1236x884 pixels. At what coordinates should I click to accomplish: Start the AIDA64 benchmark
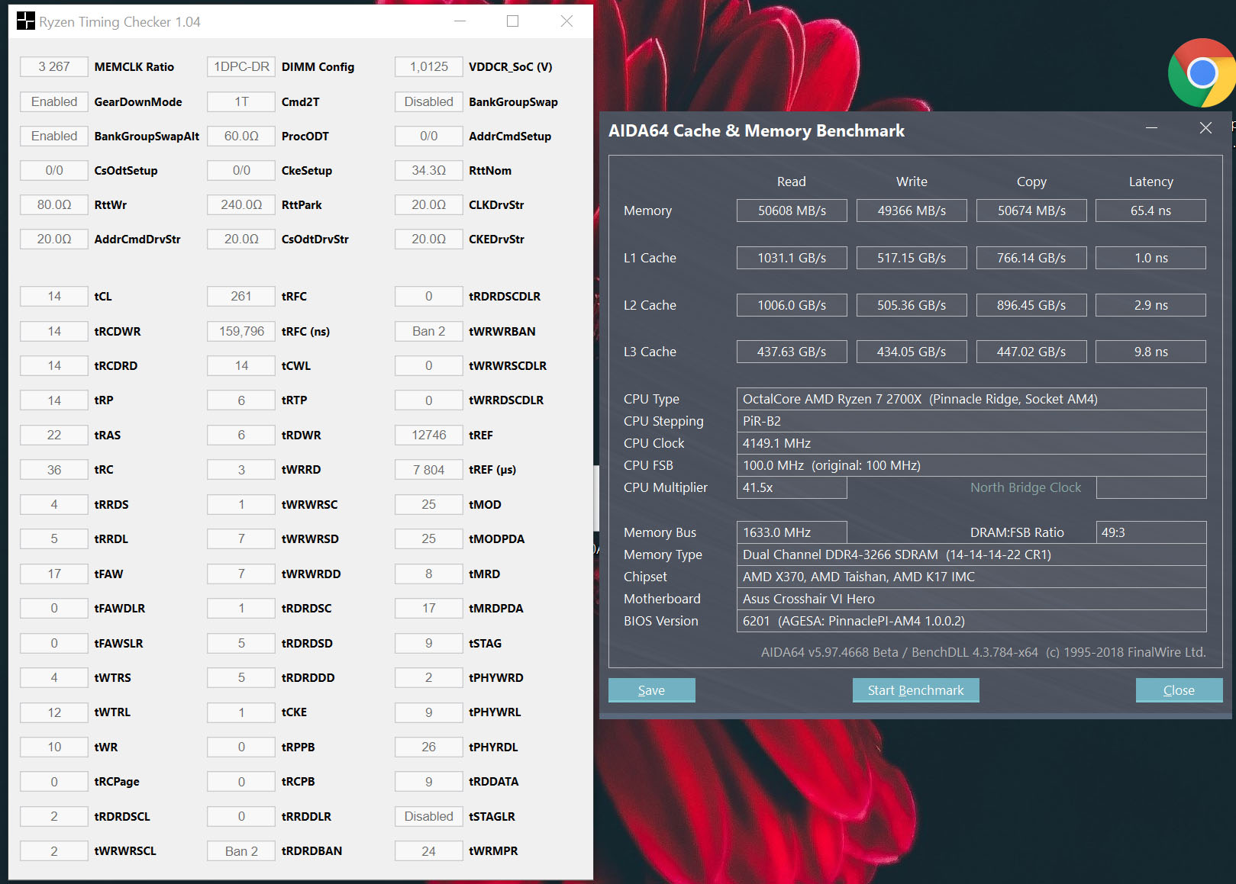[x=916, y=690]
